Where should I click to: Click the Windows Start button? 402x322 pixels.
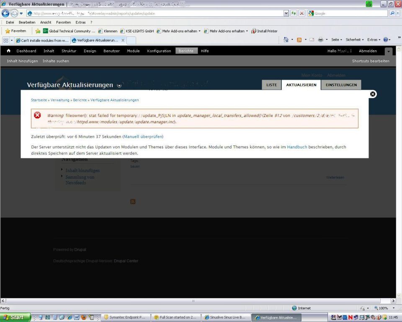15,317
